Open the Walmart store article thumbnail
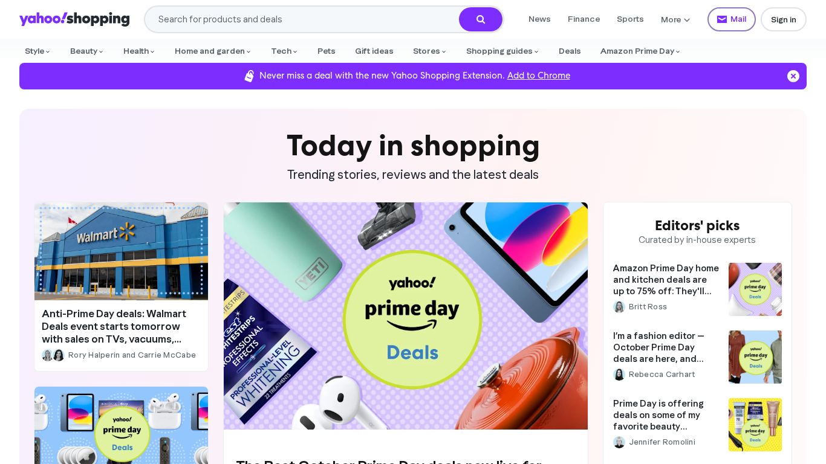 [121, 251]
